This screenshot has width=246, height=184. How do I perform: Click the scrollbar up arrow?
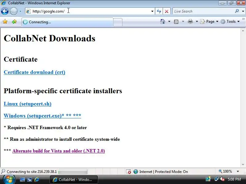243,31
